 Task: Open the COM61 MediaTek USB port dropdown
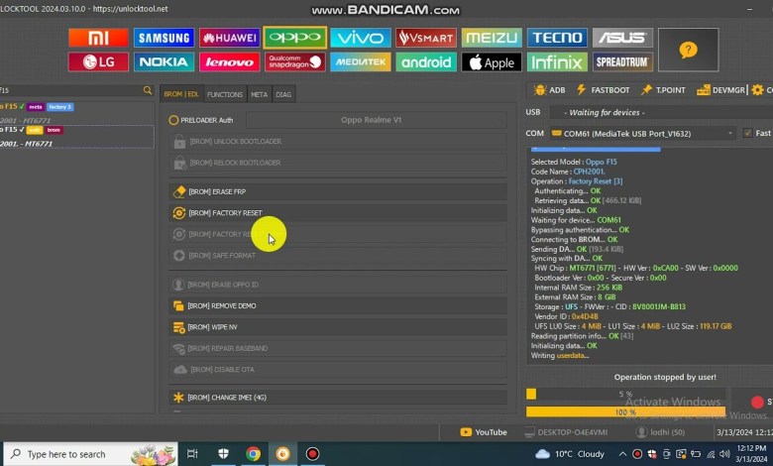tap(642, 134)
